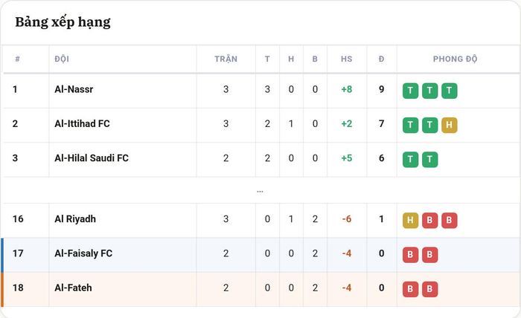Viewport: 521px width, 318px height.
Task: Sort by the TRẬN column header
Action: coord(226,59)
